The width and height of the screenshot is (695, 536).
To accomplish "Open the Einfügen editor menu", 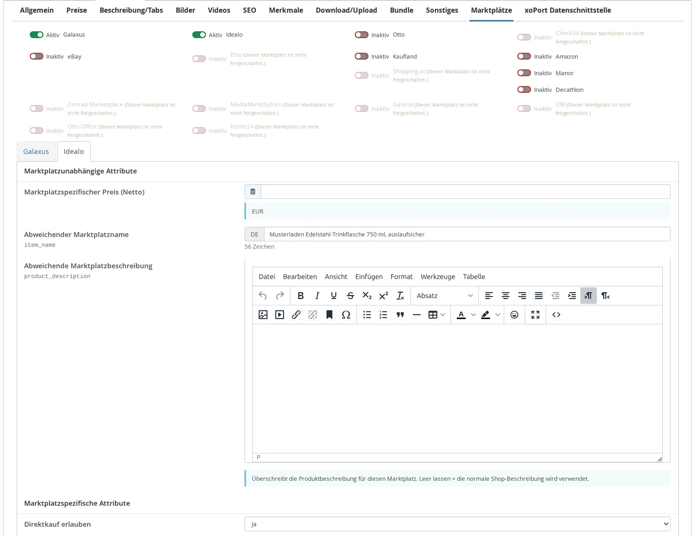I will (369, 277).
